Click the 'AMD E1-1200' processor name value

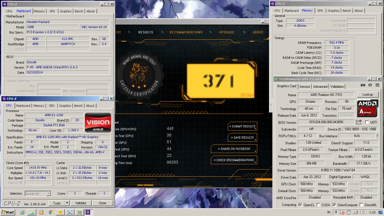[54, 115]
